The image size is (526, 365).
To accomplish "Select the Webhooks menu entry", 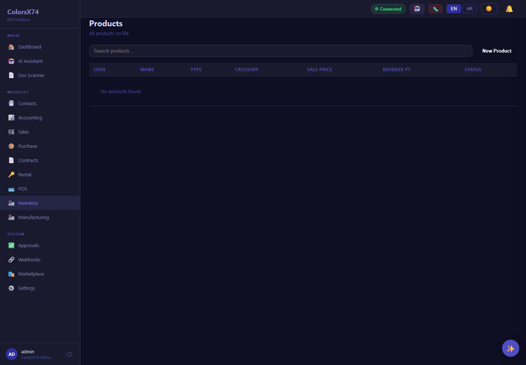I will (x=40, y=260).
